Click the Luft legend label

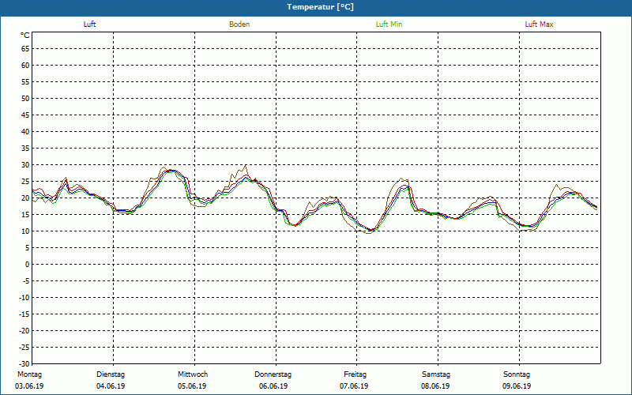pyautogui.click(x=89, y=24)
